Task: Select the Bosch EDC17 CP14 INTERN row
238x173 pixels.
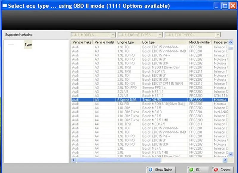Action: coord(150,84)
